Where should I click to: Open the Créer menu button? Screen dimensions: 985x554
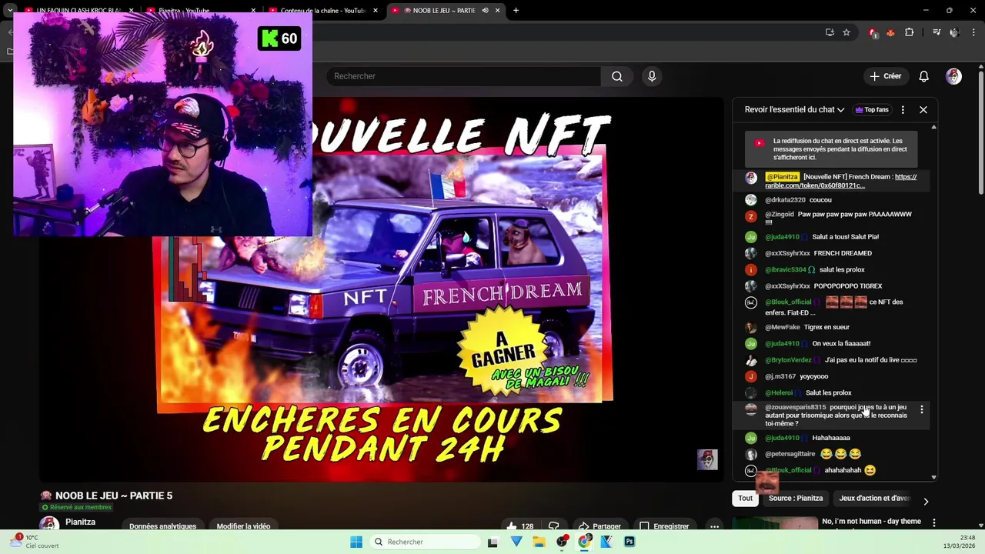886,76
